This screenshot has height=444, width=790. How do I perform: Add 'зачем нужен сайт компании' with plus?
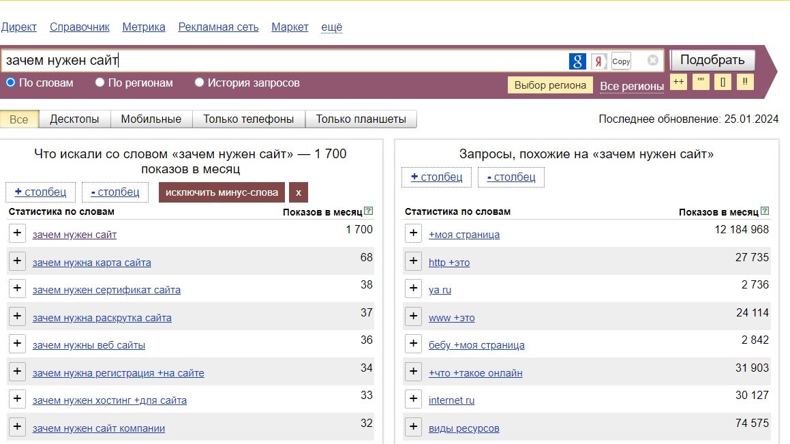(x=17, y=426)
